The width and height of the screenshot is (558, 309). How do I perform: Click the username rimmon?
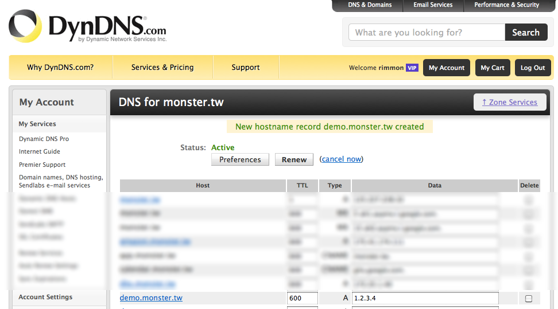pyautogui.click(x=391, y=68)
